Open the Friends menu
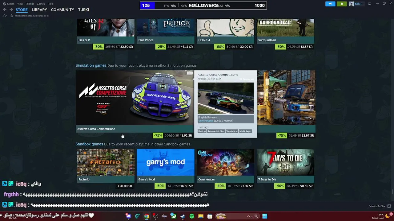 click(30, 4)
